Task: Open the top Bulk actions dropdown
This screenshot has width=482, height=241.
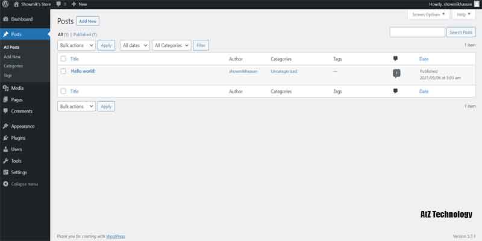Action: (77, 45)
